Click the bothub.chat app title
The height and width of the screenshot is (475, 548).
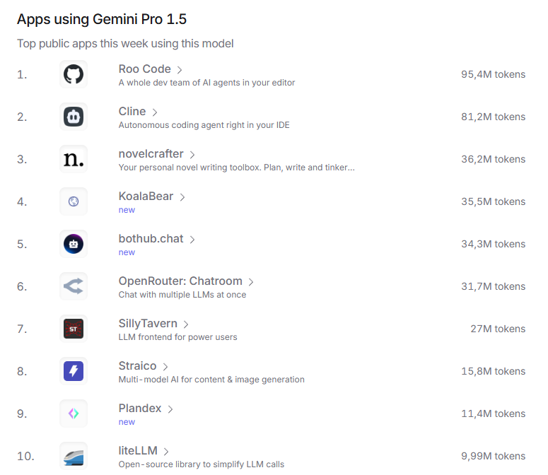click(151, 238)
